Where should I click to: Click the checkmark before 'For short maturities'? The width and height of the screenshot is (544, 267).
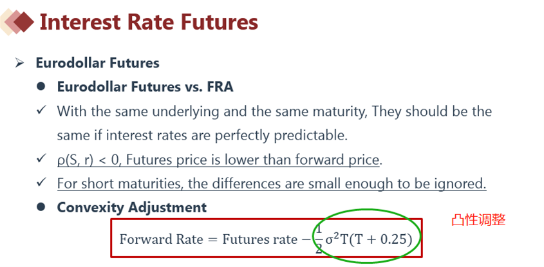(x=42, y=182)
